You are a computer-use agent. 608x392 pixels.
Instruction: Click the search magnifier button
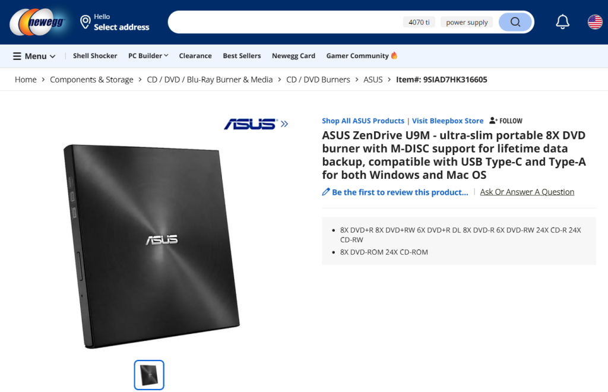(x=515, y=22)
